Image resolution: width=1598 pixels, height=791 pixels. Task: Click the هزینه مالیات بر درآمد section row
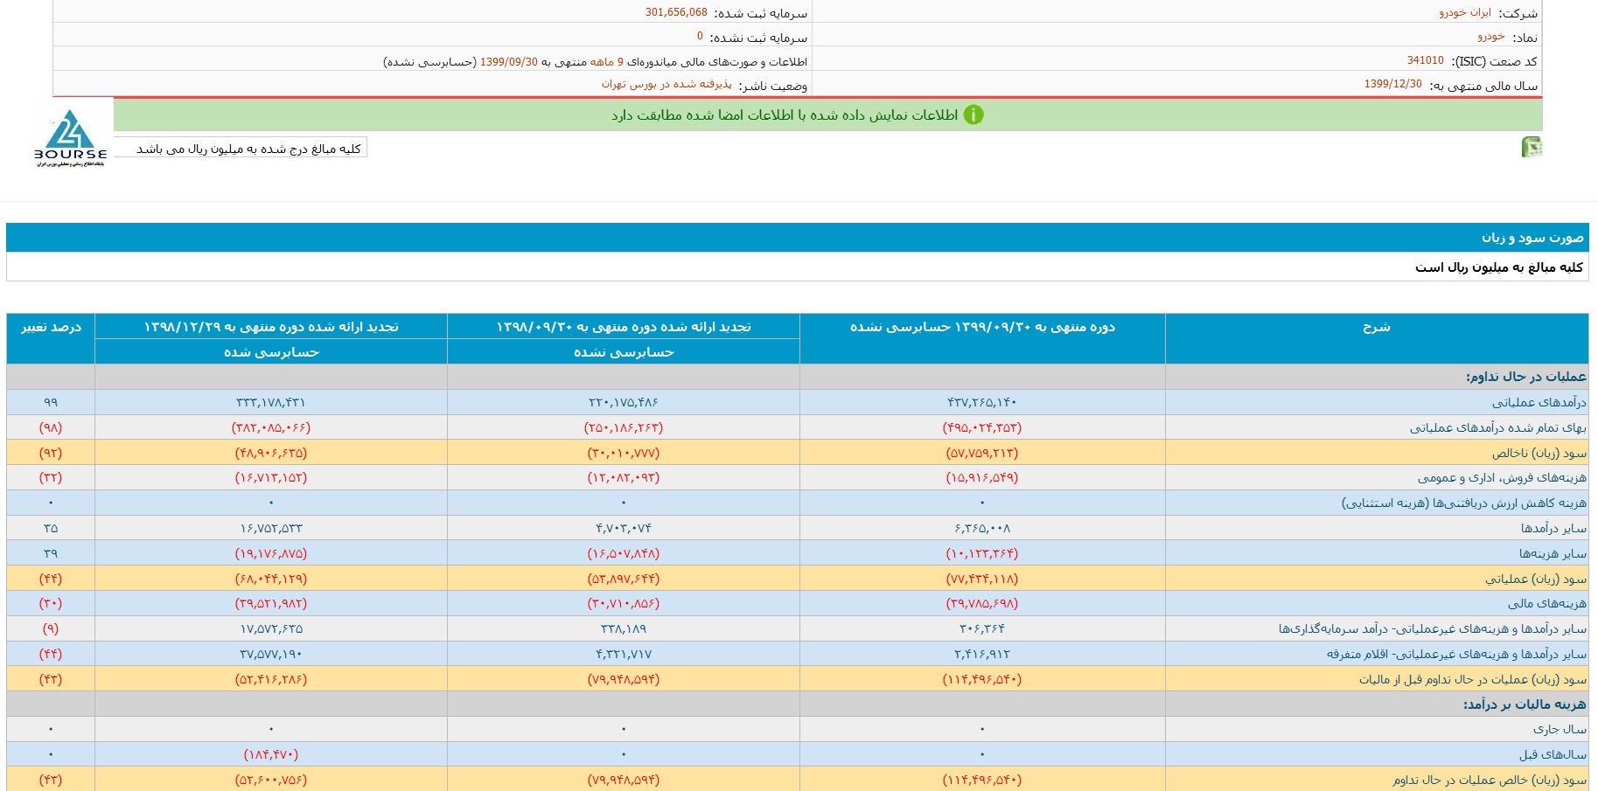[798, 704]
